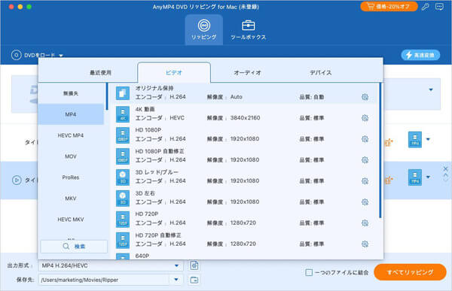This screenshot has width=452, height=291.
Task: Select the HEVC MP4 format category
Action: point(71,135)
